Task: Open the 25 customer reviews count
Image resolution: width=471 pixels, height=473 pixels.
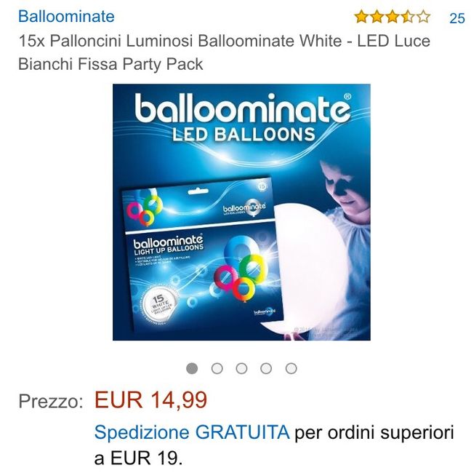Action: pos(457,18)
